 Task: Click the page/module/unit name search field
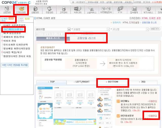pos(51,34)
